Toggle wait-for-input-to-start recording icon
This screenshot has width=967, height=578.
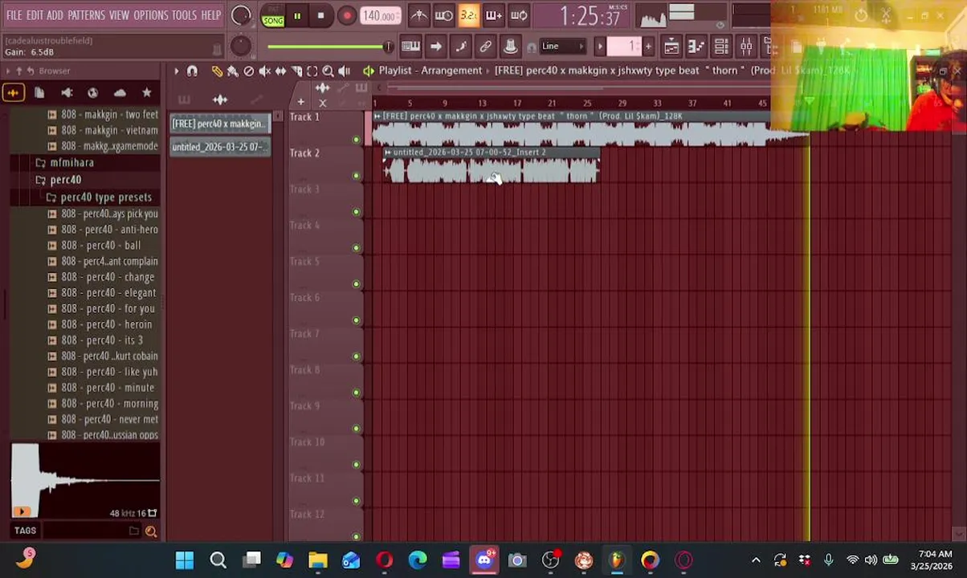(443, 15)
